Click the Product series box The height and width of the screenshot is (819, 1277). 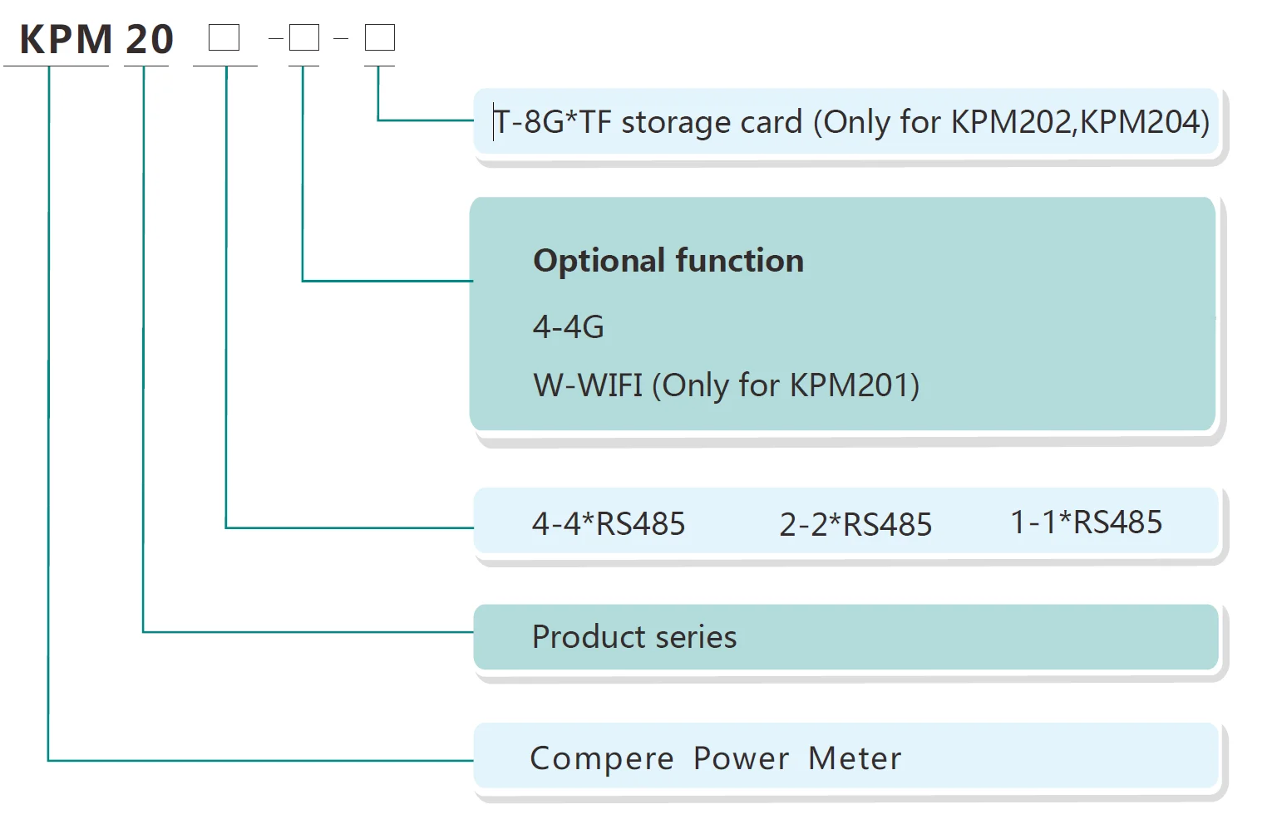(845, 637)
